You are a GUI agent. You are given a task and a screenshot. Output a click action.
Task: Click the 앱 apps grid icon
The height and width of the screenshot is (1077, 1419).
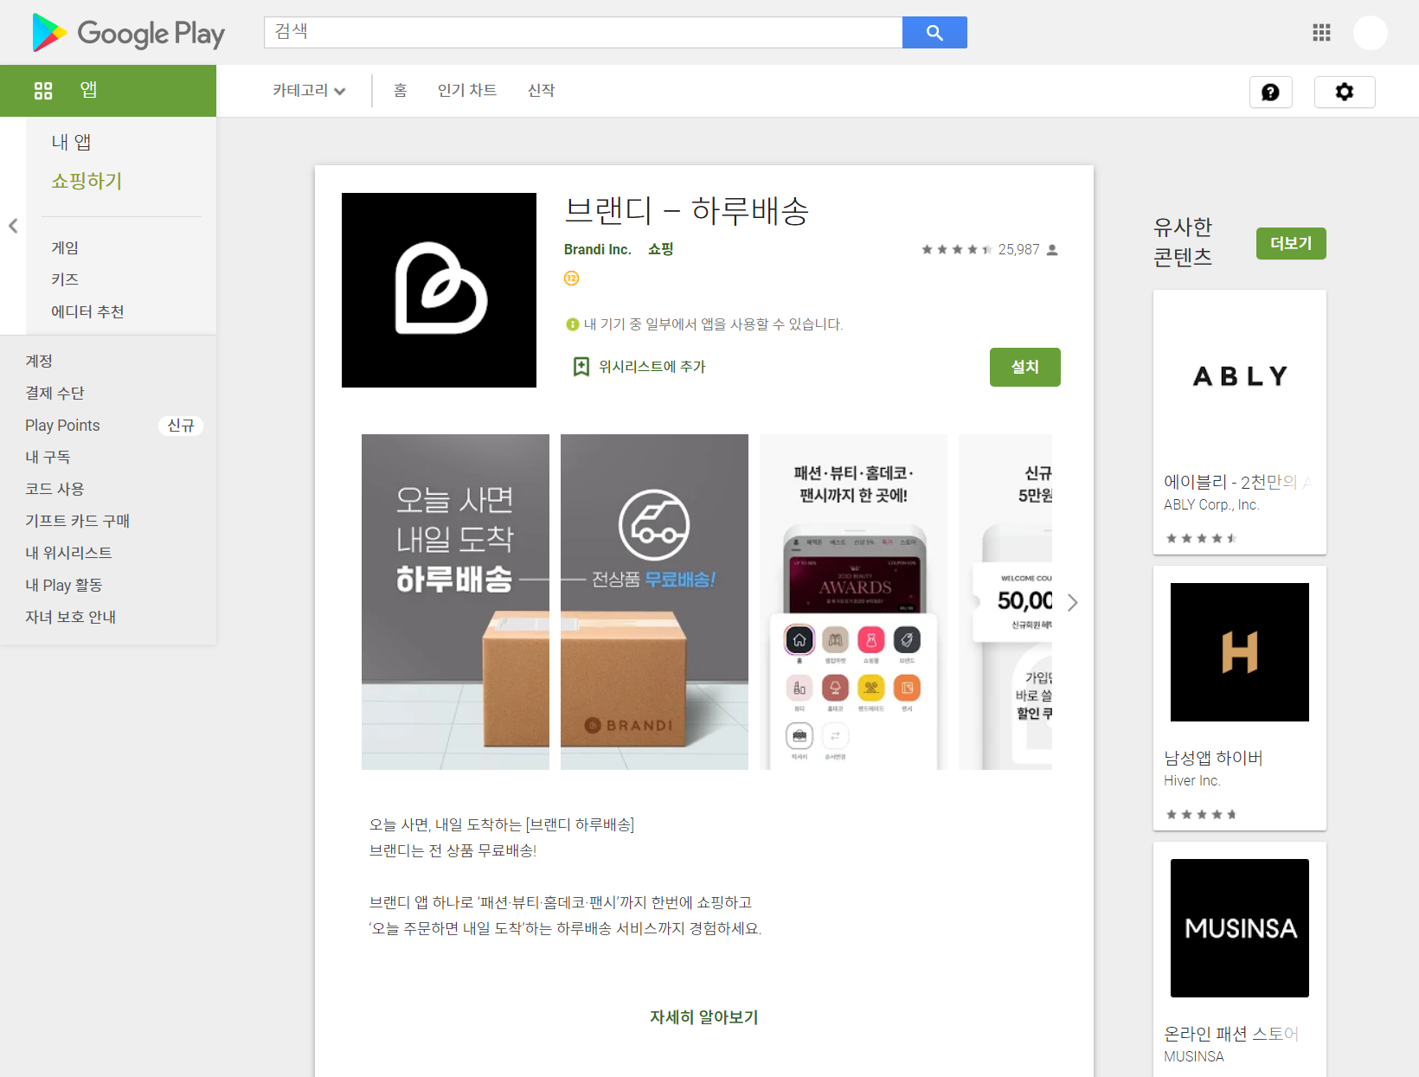[43, 91]
